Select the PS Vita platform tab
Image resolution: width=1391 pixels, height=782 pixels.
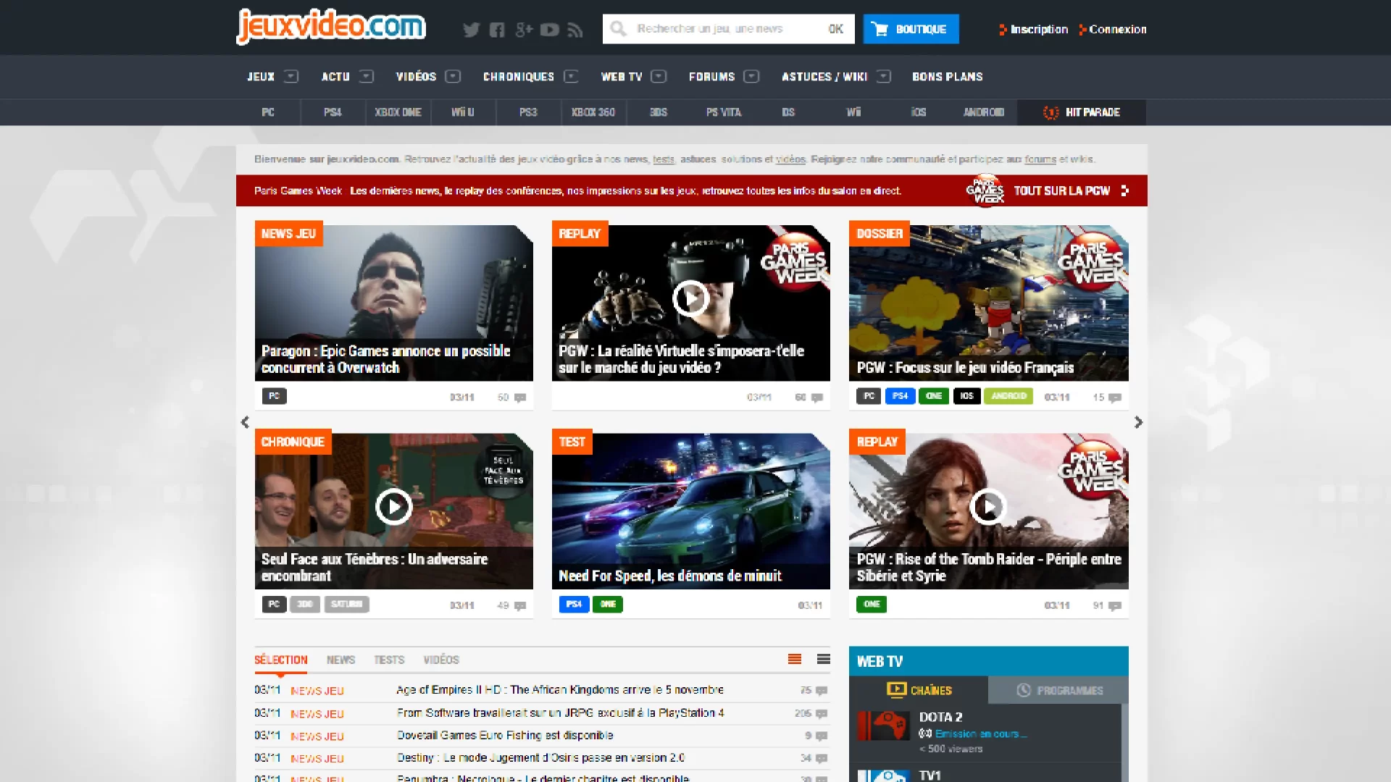724,112
